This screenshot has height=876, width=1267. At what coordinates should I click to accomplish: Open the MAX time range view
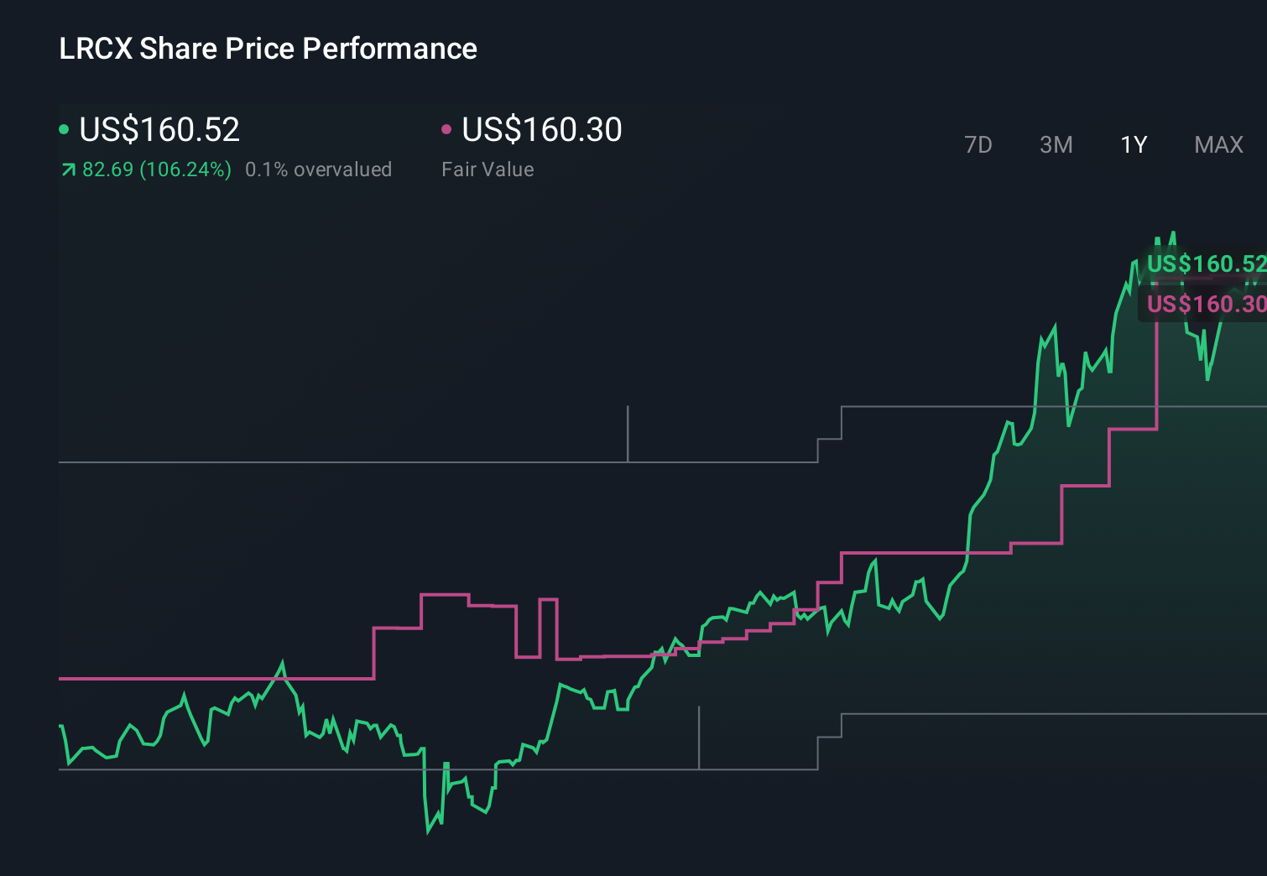tap(1217, 144)
